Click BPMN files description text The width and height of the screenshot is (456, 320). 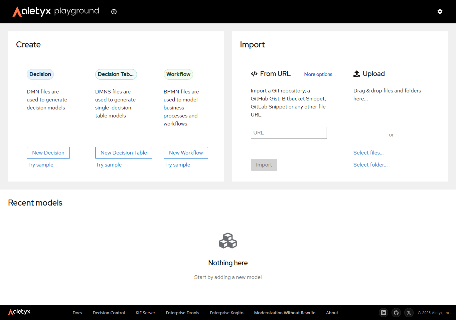click(181, 108)
